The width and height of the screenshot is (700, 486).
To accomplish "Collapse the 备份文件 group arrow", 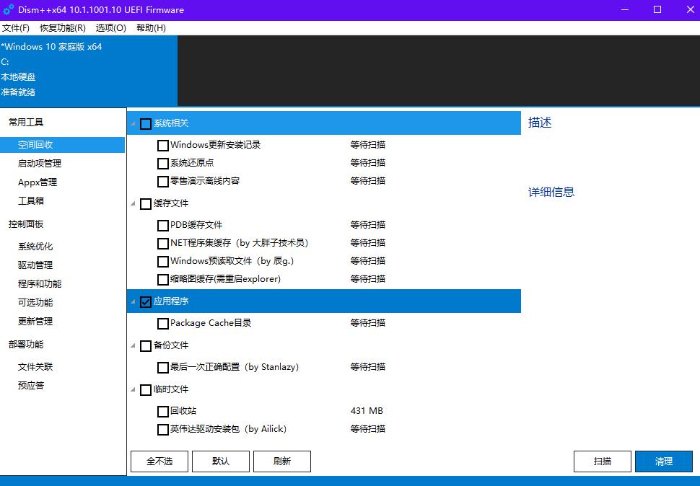I will (x=133, y=346).
